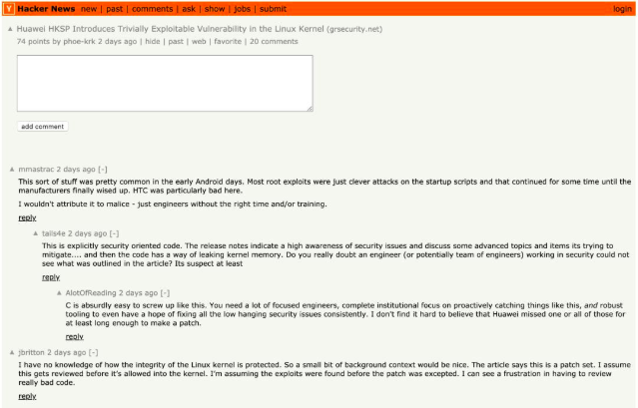This screenshot has width=638, height=408.
Task: Click the Hacker News Y logo
Action: 8,8
